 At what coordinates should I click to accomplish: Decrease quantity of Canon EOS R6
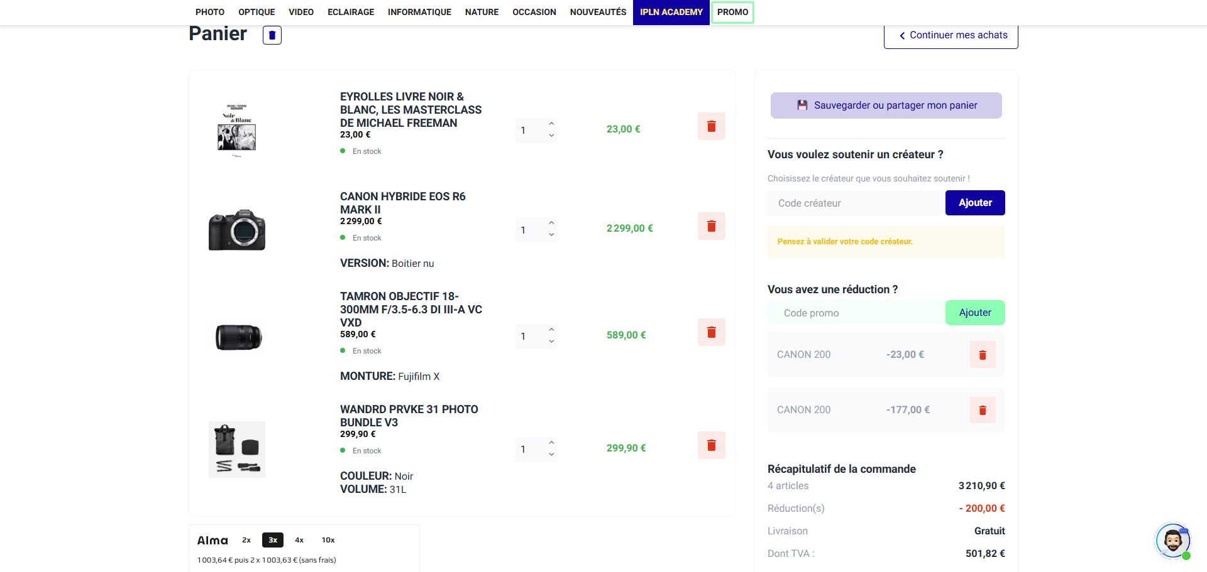coord(551,235)
